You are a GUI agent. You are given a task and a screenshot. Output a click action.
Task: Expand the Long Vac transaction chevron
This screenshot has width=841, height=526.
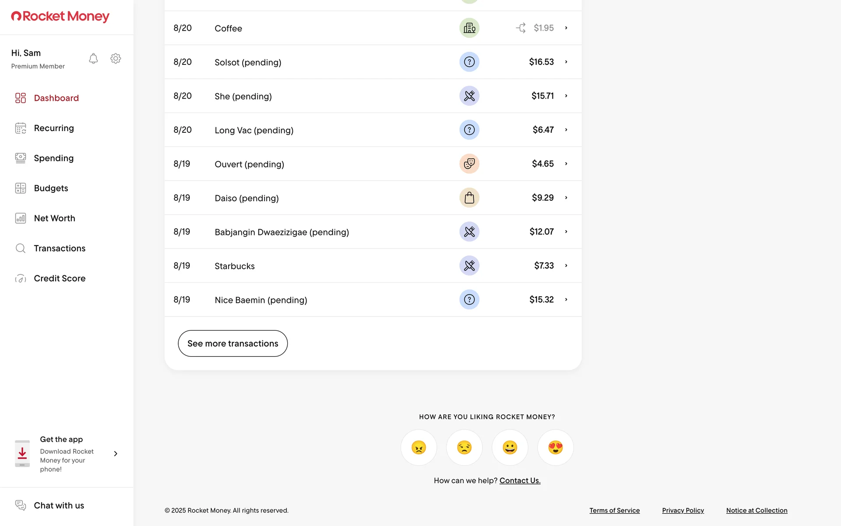(x=566, y=130)
